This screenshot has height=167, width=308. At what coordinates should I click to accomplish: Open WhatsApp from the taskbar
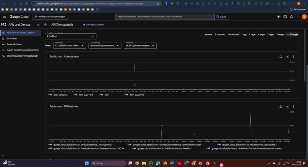(x=151, y=163)
